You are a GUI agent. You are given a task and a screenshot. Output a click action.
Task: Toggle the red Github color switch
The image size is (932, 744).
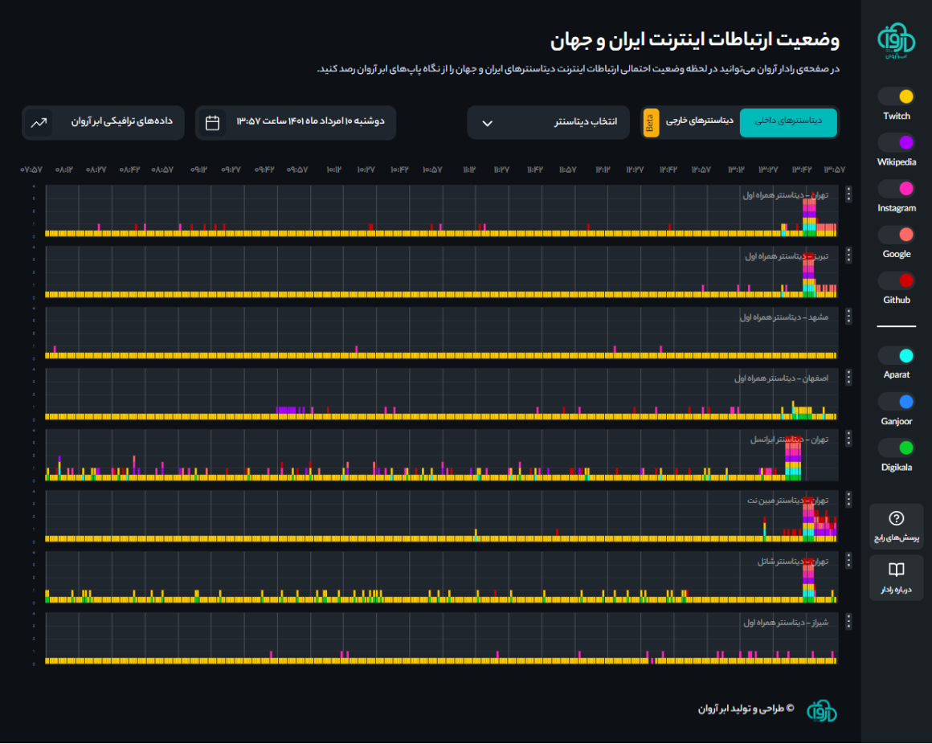pyautogui.click(x=897, y=280)
